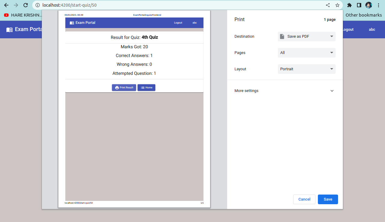The width and height of the screenshot is (385, 222).
Task: Cancel the print dialog
Action: tap(304, 199)
